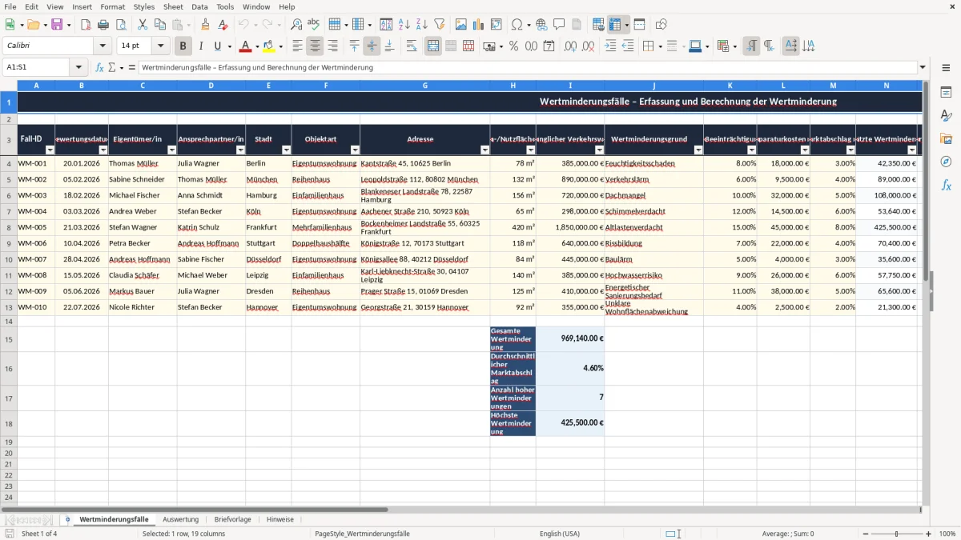This screenshot has height=540, width=961.
Task: Apply the red Font Color
Action: (246, 46)
